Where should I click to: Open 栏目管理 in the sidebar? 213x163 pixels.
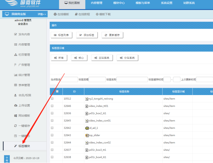coord(22,55)
